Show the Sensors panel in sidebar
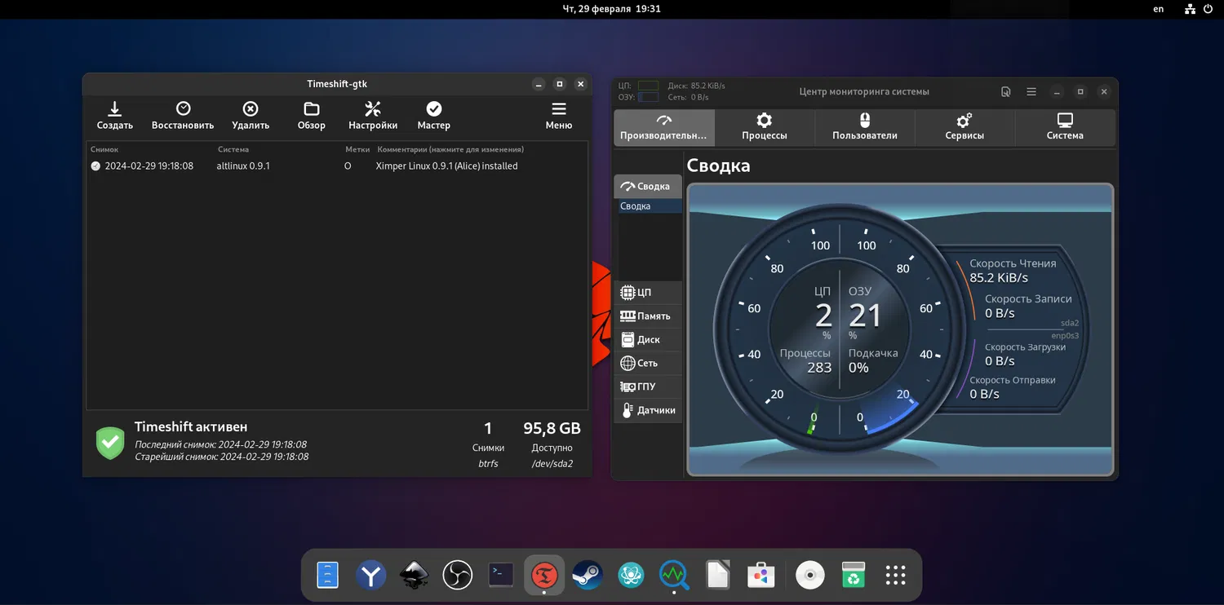 (x=647, y=411)
